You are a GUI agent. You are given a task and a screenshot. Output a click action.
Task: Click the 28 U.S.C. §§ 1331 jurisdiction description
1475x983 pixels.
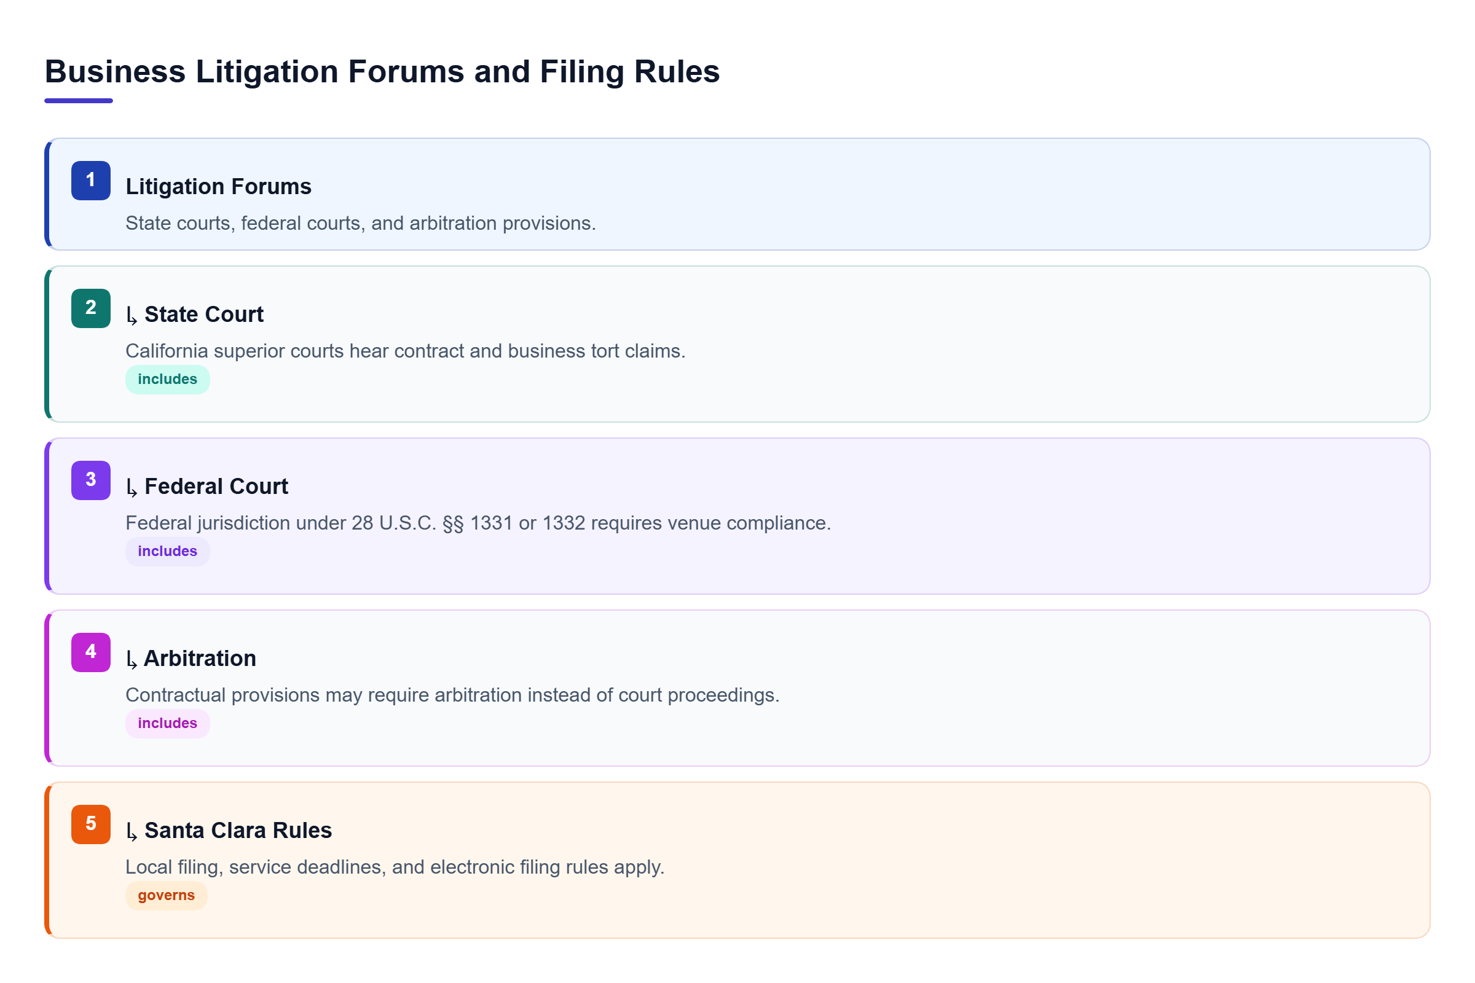click(479, 523)
